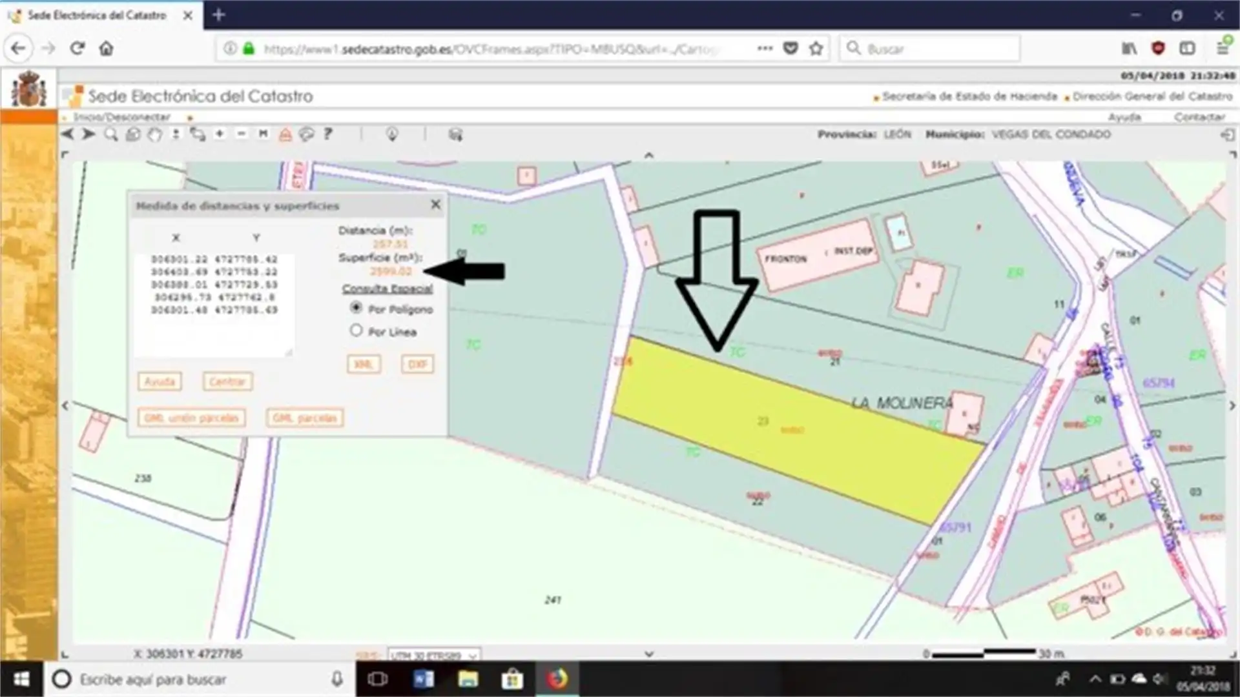Image resolution: width=1240 pixels, height=697 pixels.
Task: Open the Firefox home page
Action: click(x=106, y=48)
